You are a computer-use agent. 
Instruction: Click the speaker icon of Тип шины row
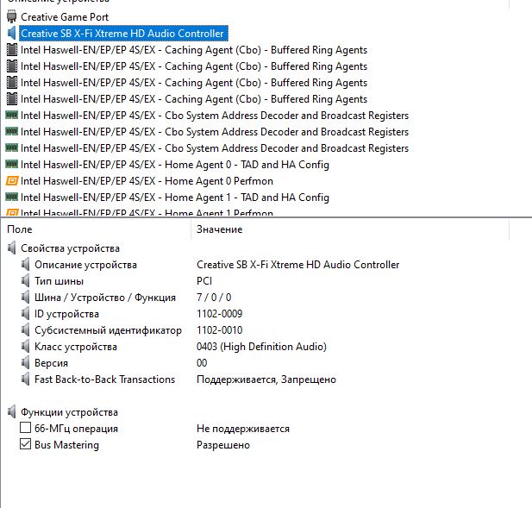[x=25, y=280]
